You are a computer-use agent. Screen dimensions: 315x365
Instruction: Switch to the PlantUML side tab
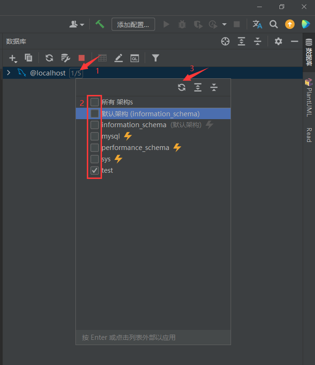[308, 97]
